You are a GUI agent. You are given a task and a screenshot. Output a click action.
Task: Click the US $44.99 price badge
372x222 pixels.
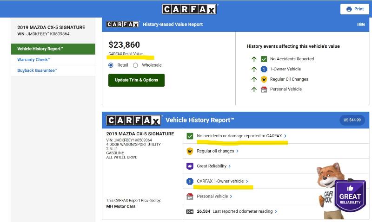coord(352,120)
